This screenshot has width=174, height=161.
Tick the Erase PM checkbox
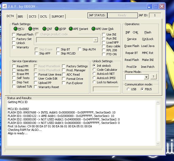coord(14,74)
